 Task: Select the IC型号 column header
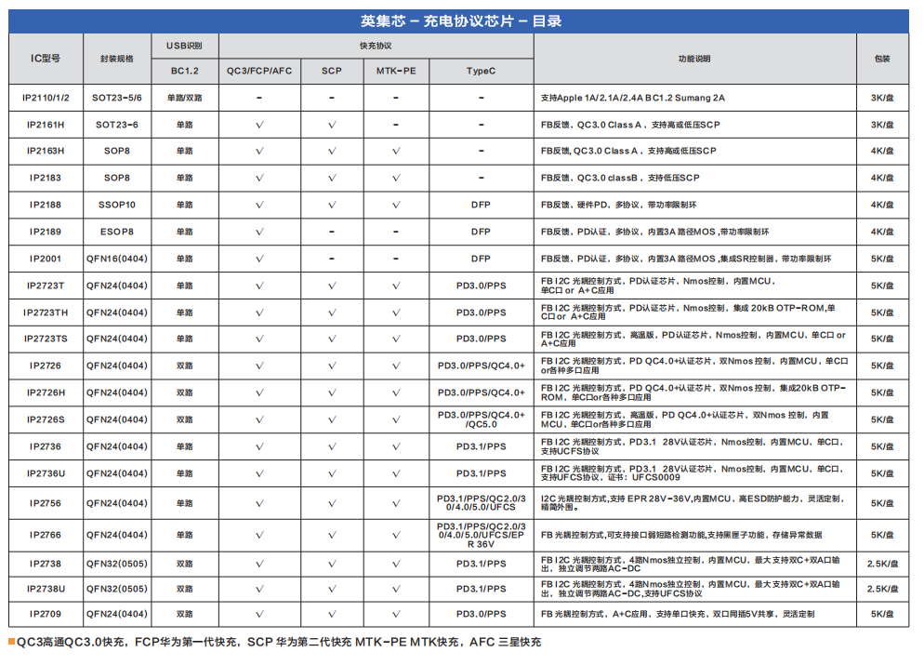coord(46,59)
